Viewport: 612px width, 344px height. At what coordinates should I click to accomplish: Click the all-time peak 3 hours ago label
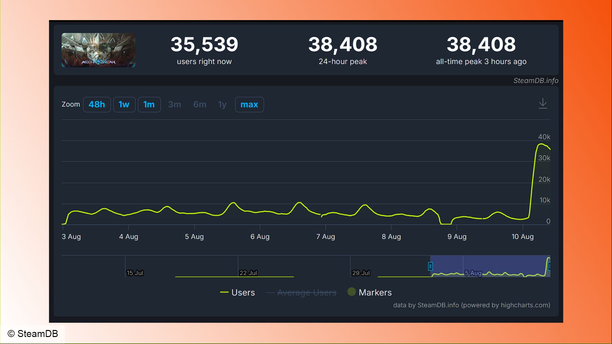pyautogui.click(x=481, y=61)
